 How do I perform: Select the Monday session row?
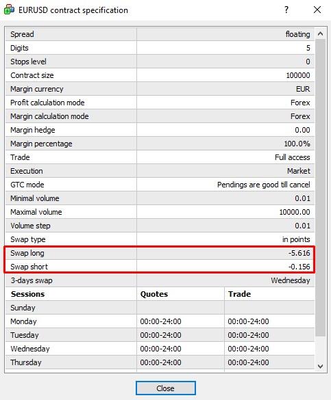160,321
